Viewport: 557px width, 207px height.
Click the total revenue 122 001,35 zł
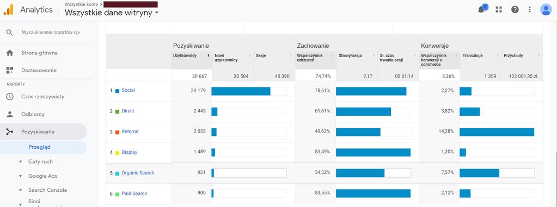(522, 76)
